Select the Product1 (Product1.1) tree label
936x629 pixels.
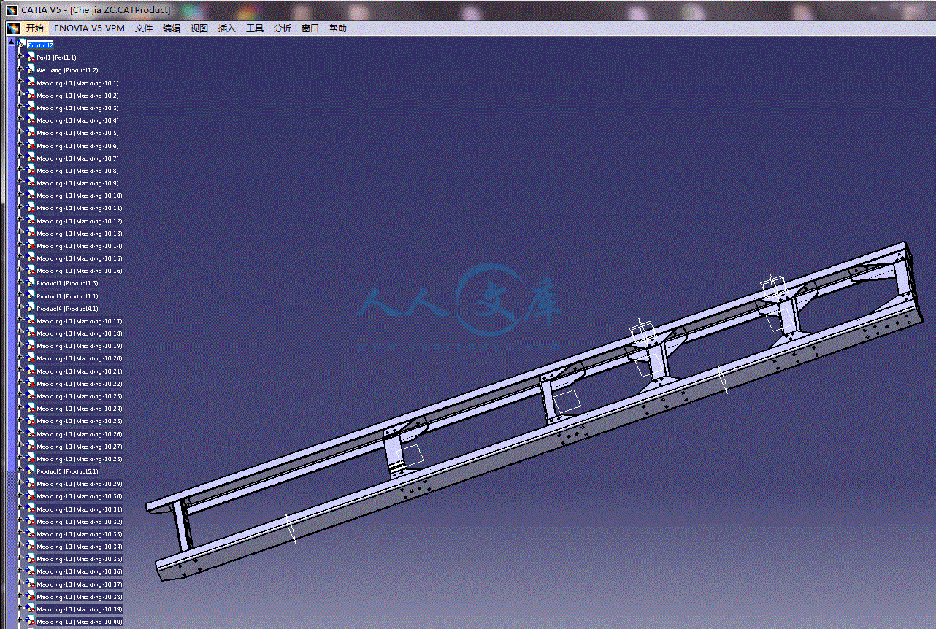[67, 296]
